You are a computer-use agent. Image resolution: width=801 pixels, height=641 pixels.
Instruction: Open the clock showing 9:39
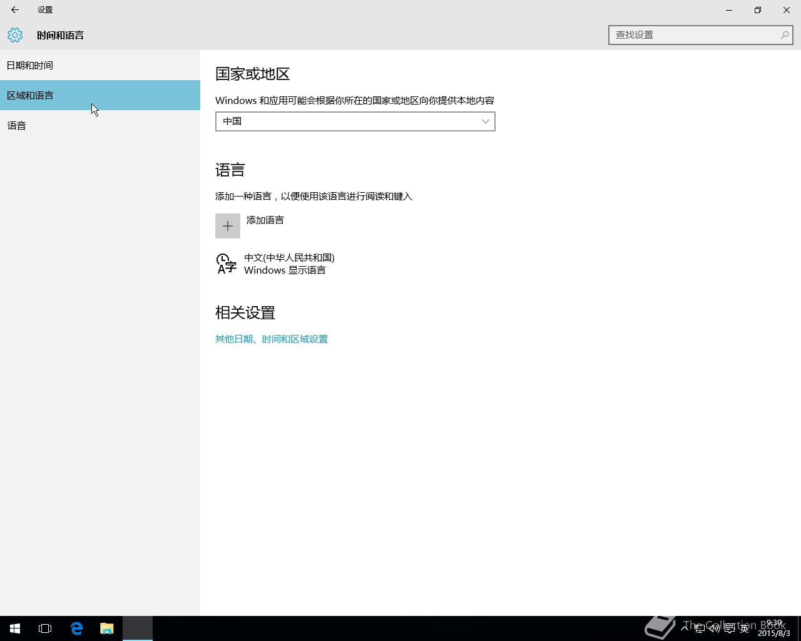[774, 628]
